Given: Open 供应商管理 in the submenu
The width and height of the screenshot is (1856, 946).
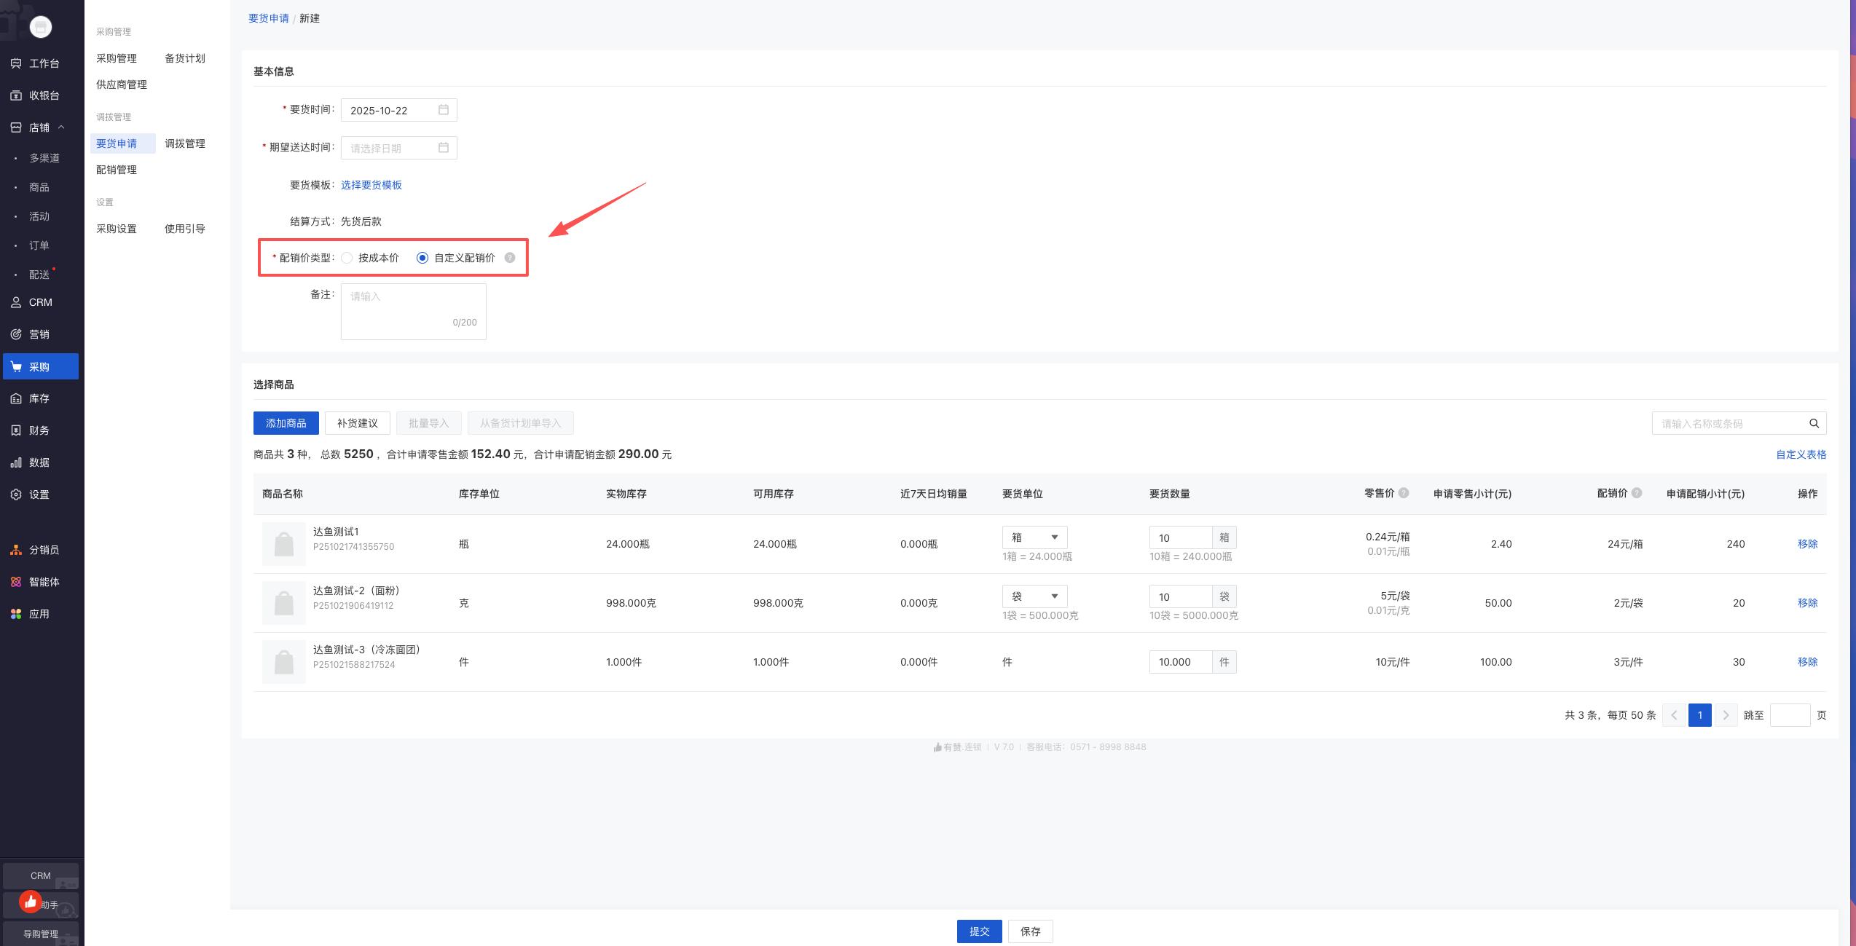Looking at the screenshot, I should point(122,84).
